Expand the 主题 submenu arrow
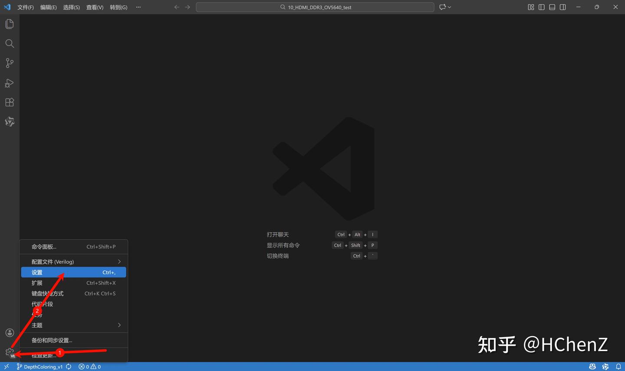This screenshot has width=625, height=371. tap(119, 325)
